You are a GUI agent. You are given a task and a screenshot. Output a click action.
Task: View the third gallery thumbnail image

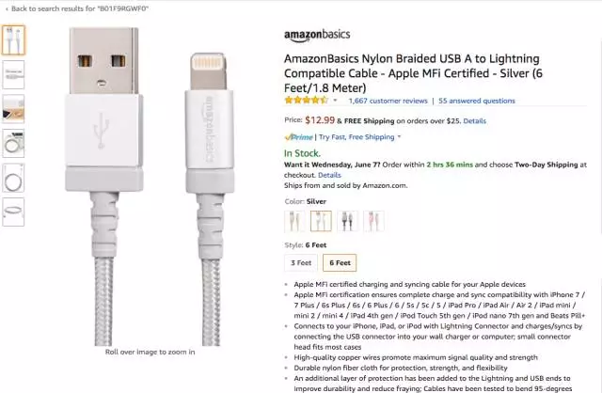[14, 108]
